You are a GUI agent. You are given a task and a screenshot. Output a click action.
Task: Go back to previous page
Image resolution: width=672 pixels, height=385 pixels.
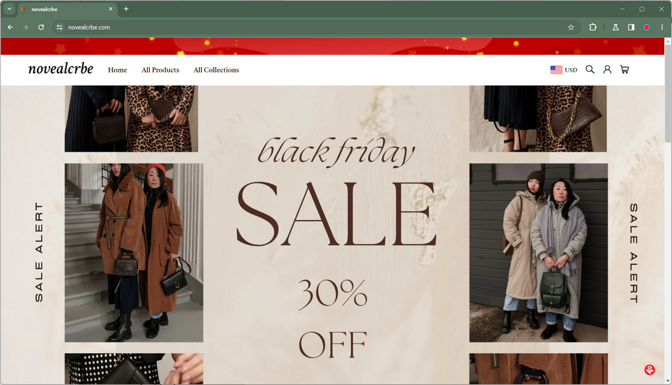(10, 27)
